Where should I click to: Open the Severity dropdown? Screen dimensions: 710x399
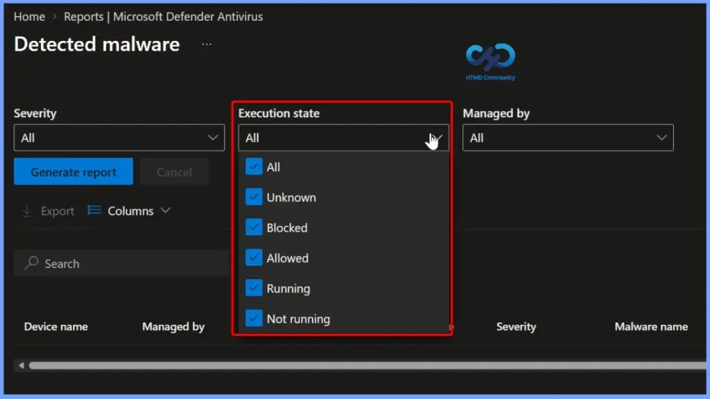coord(119,138)
